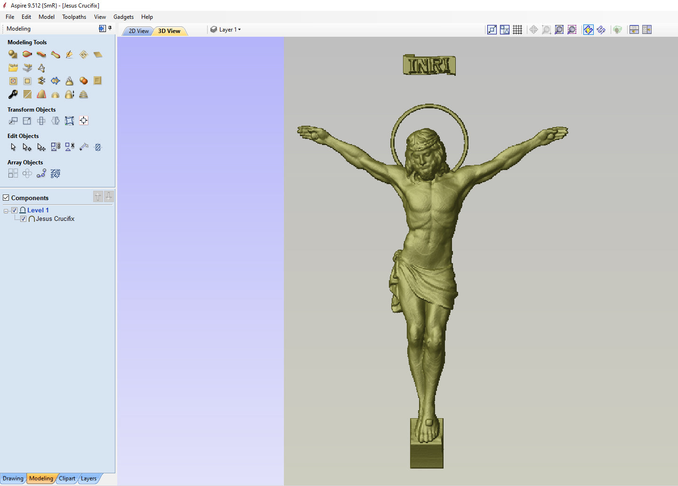Click the move component down arrow button

pyautogui.click(x=109, y=196)
